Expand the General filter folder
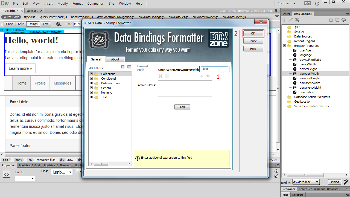Image resolution: width=350 pixels, height=197 pixels. (x=92, y=88)
